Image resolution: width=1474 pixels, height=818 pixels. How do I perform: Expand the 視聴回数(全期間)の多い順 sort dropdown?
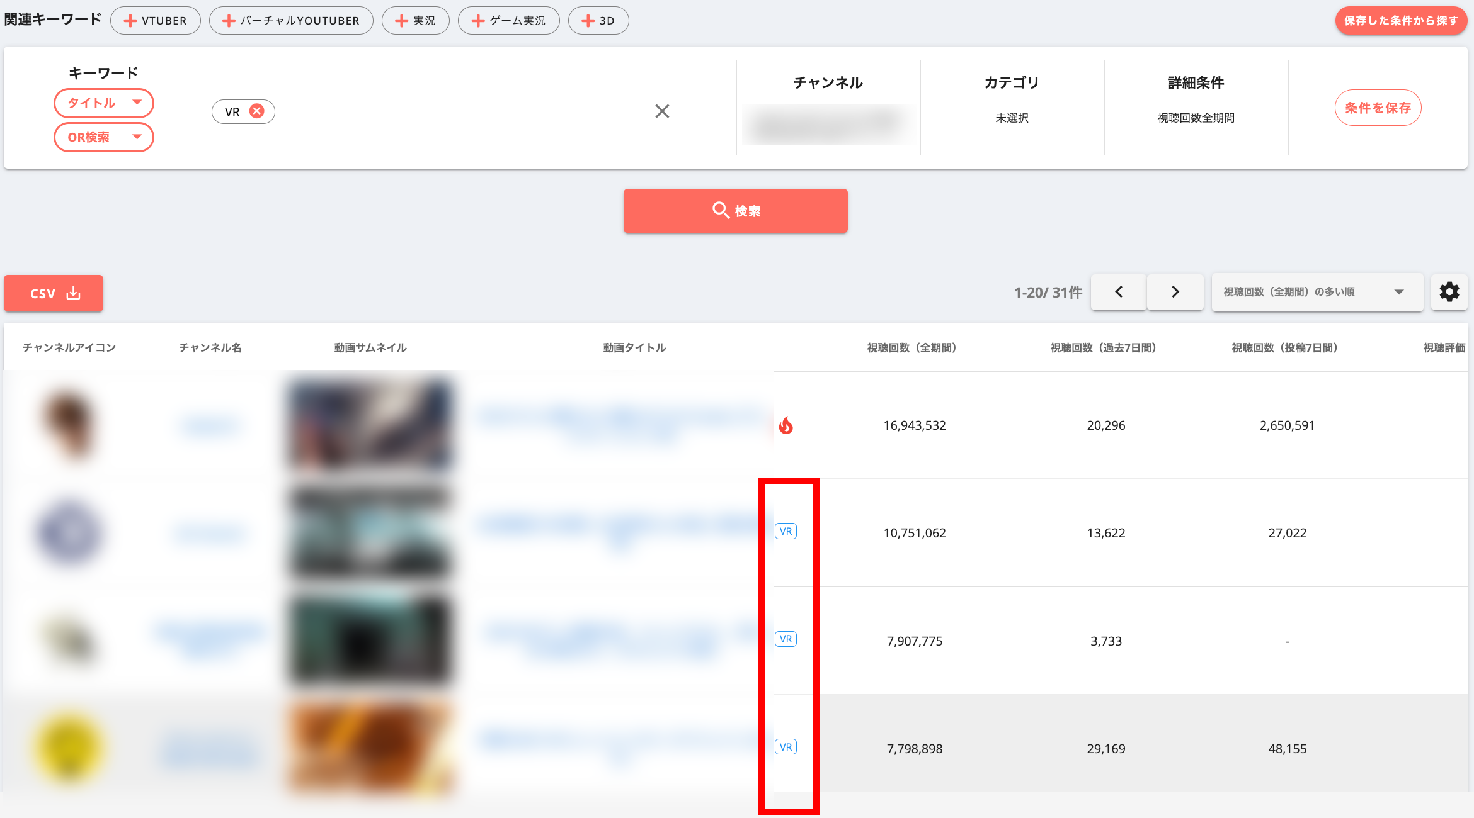1317,292
